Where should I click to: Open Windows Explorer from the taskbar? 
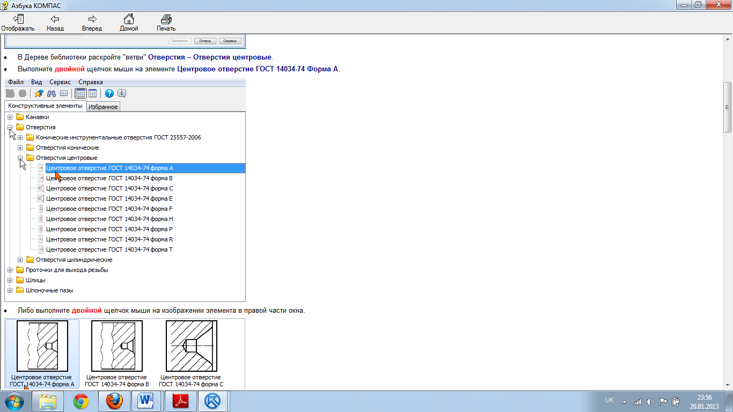pyautogui.click(x=48, y=401)
